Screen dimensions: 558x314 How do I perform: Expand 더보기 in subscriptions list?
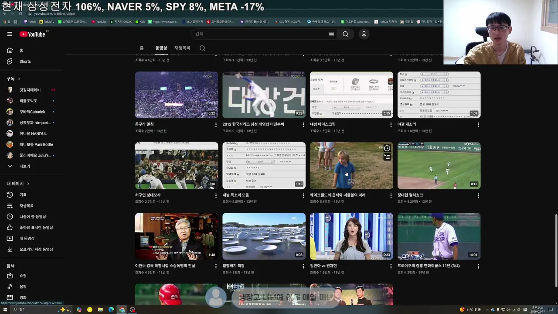click(x=31, y=166)
